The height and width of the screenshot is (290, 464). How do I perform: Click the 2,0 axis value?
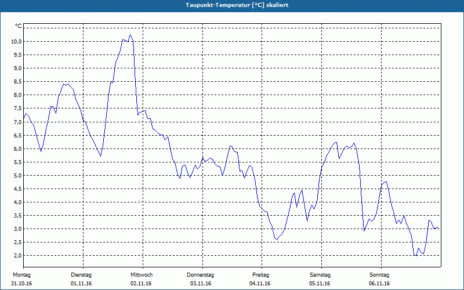point(17,256)
